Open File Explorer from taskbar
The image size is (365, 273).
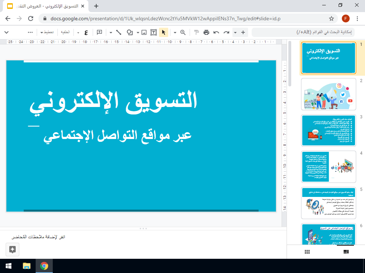click(26, 266)
